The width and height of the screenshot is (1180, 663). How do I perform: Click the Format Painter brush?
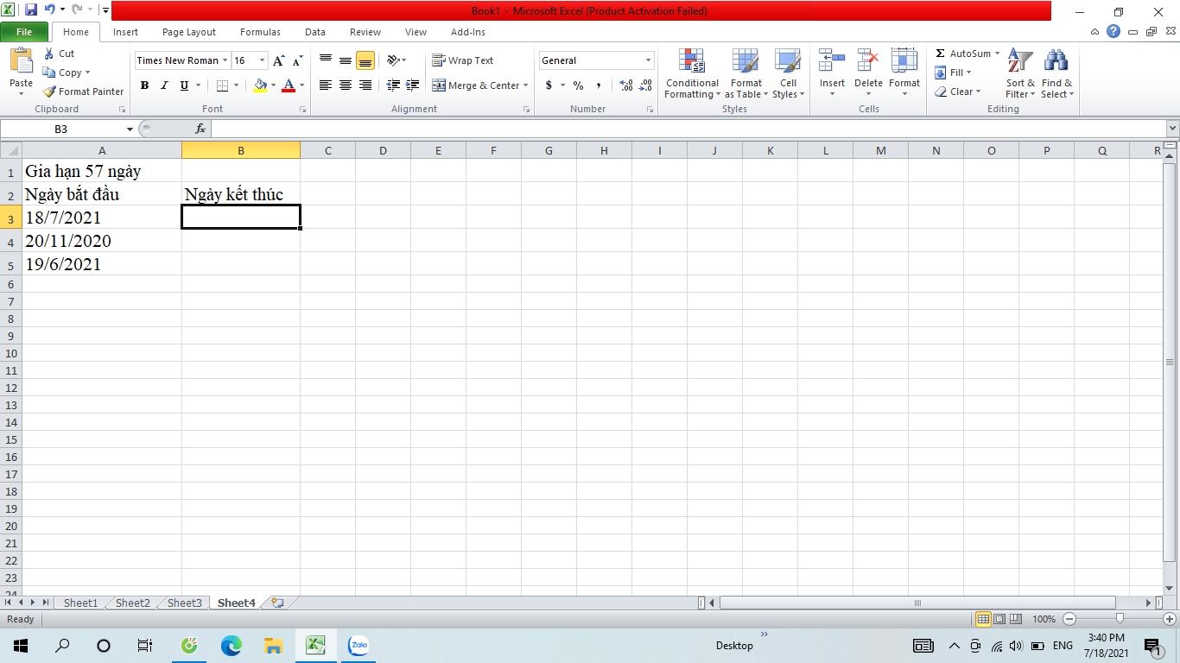tap(49, 92)
